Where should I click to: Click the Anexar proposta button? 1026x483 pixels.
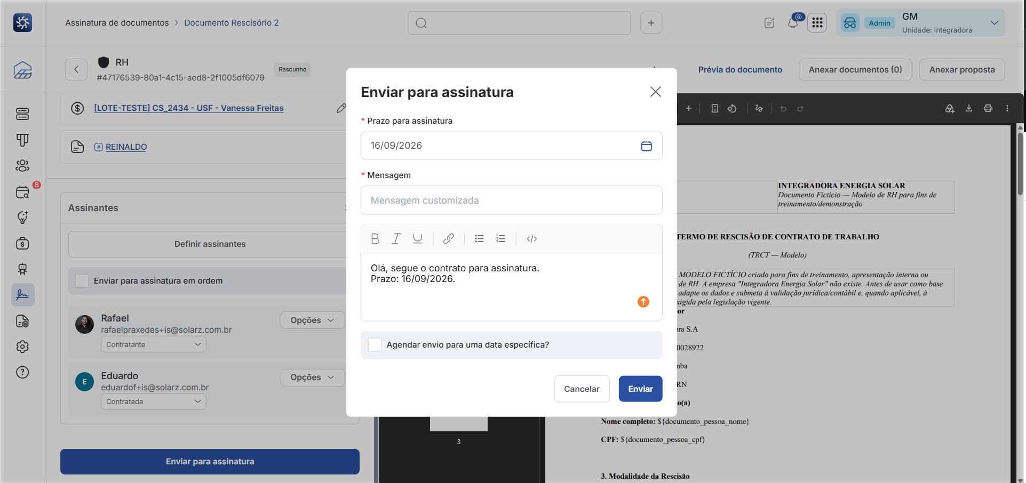(962, 69)
